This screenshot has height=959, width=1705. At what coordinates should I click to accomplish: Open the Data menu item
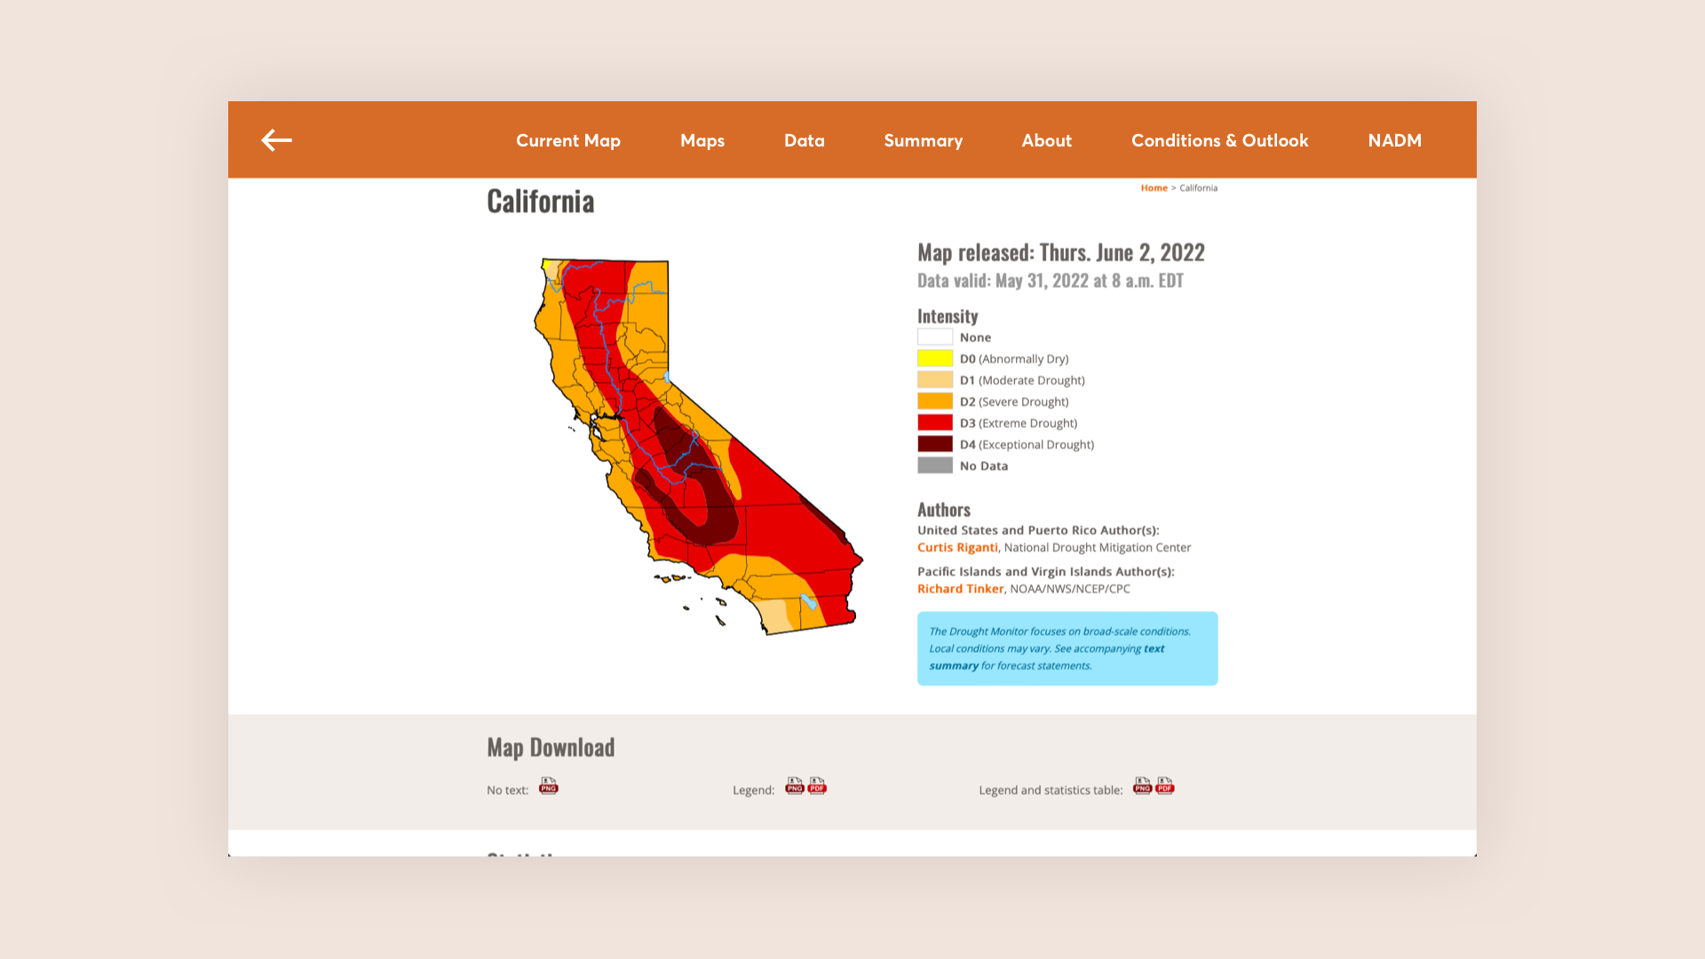[x=805, y=140]
